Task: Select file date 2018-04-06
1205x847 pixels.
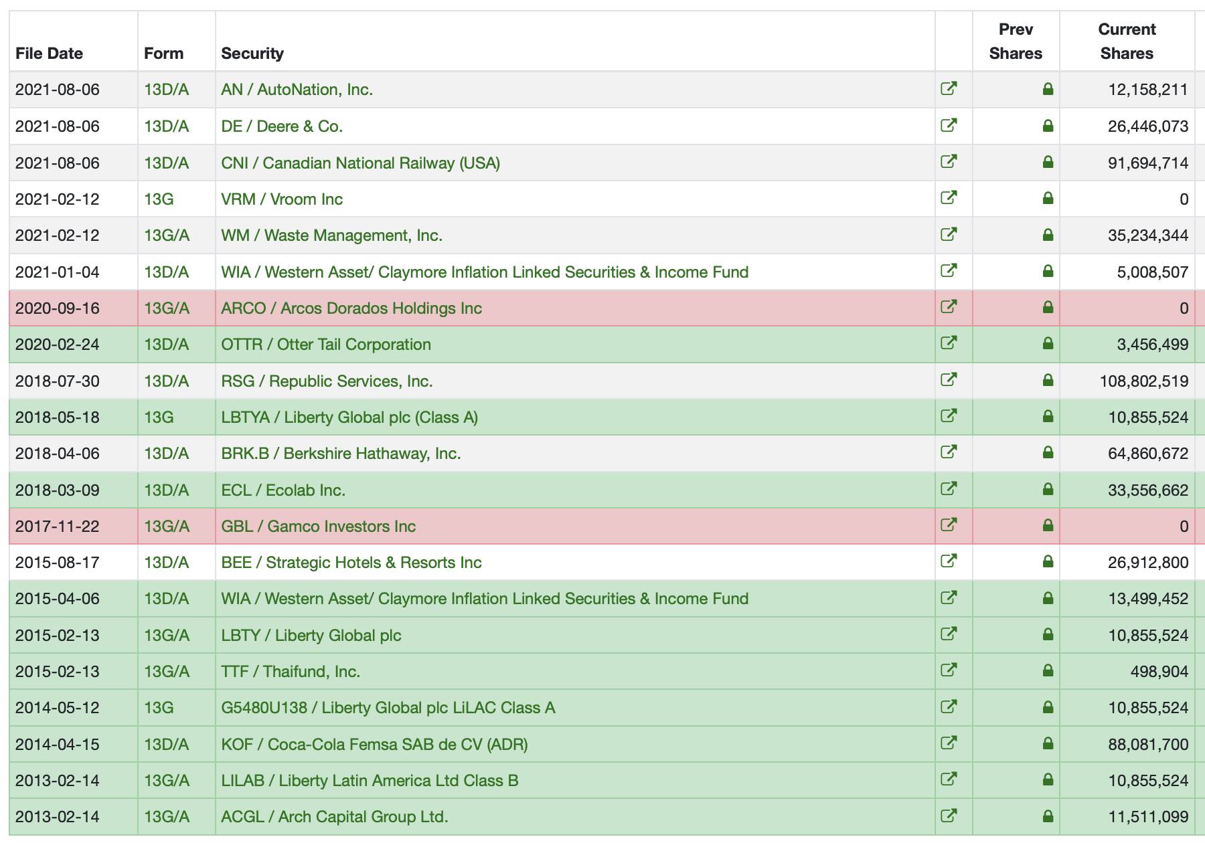Action: tap(57, 454)
